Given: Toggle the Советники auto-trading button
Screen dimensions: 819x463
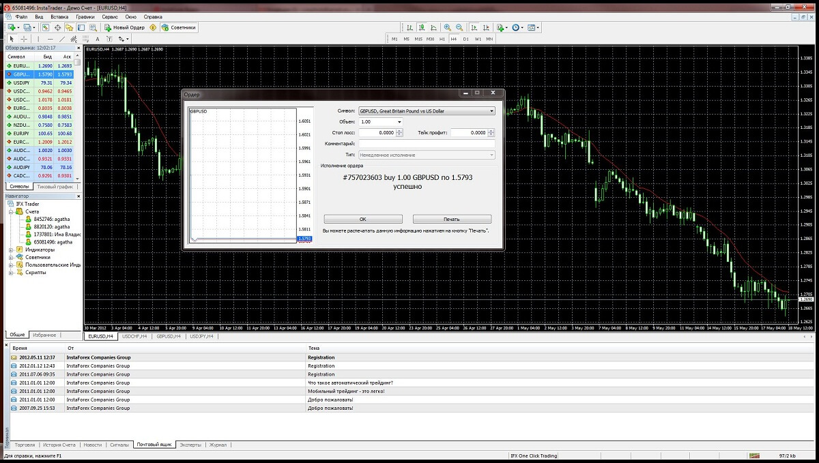Looking at the screenshot, I should pos(178,28).
